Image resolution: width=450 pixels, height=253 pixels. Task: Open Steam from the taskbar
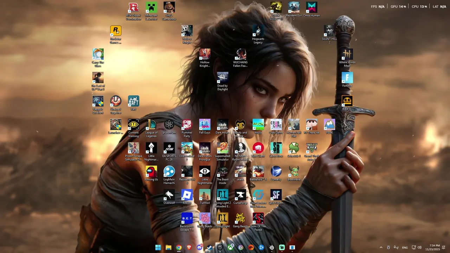[210, 247]
